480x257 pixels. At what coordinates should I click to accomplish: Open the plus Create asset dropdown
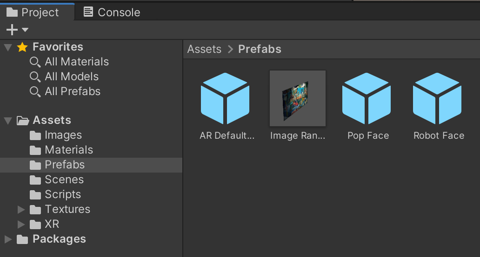pos(17,30)
